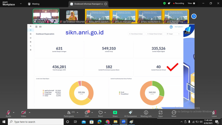This screenshot has width=222, height=125.
Task: Click the 436,281 Total Kunjungan card
Action: click(x=59, y=68)
